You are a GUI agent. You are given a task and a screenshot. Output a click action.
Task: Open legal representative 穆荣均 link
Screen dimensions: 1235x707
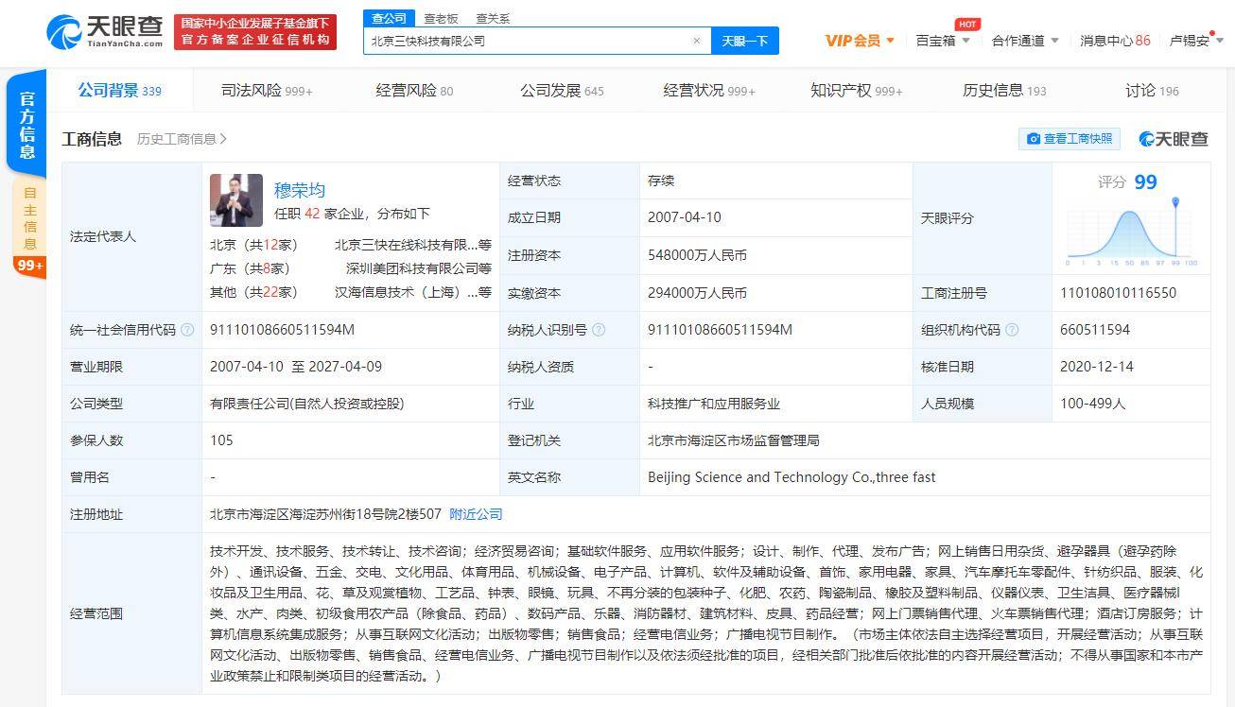[300, 190]
